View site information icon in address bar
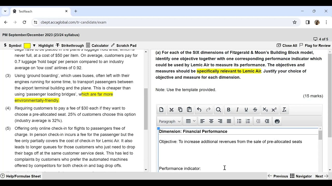This screenshot has width=332, height=186. coord(36,22)
